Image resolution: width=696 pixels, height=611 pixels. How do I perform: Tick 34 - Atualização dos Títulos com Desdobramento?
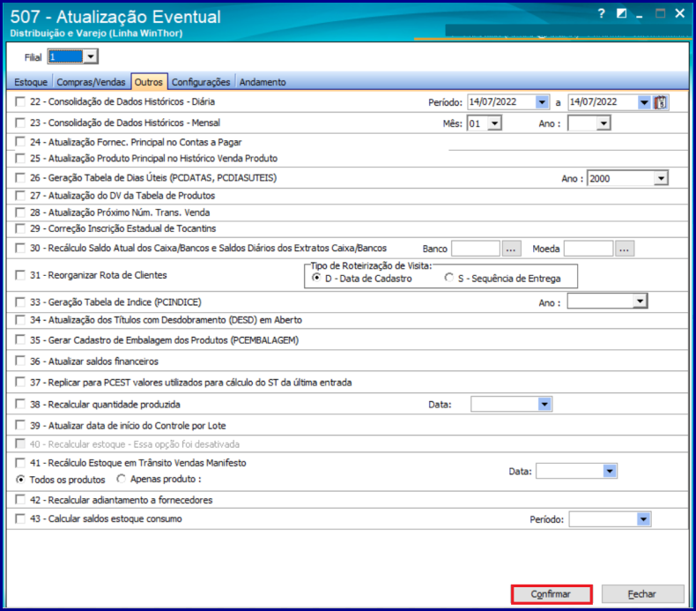coord(20,320)
